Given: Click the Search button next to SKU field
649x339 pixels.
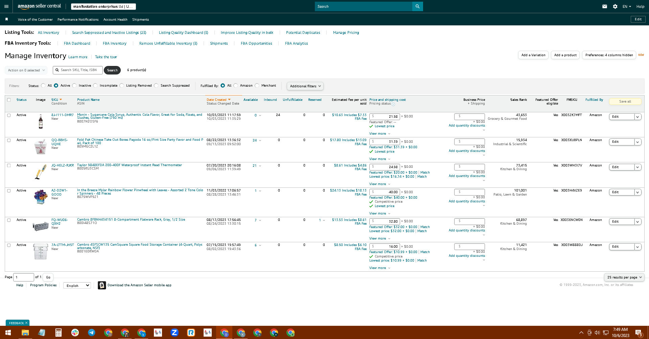Looking at the screenshot, I should click(x=112, y=70).
